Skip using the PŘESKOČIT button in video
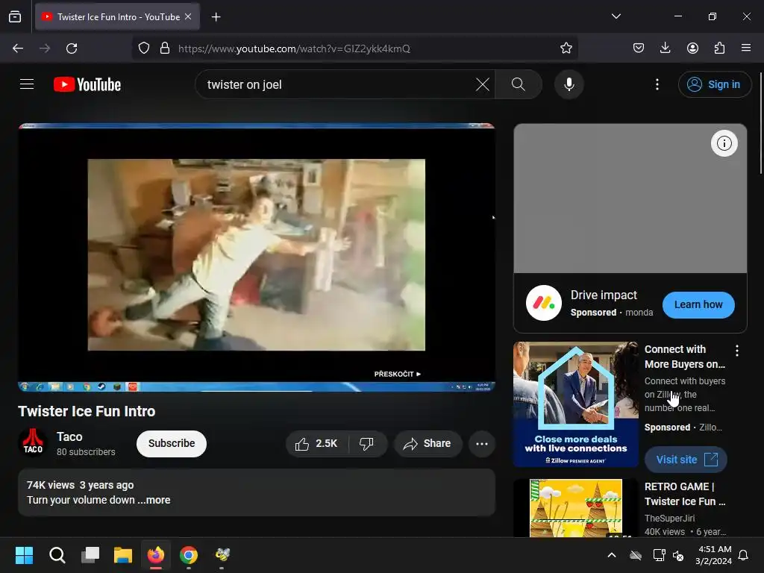The width and height of the screenshot is (764, 573). point(397,374)
